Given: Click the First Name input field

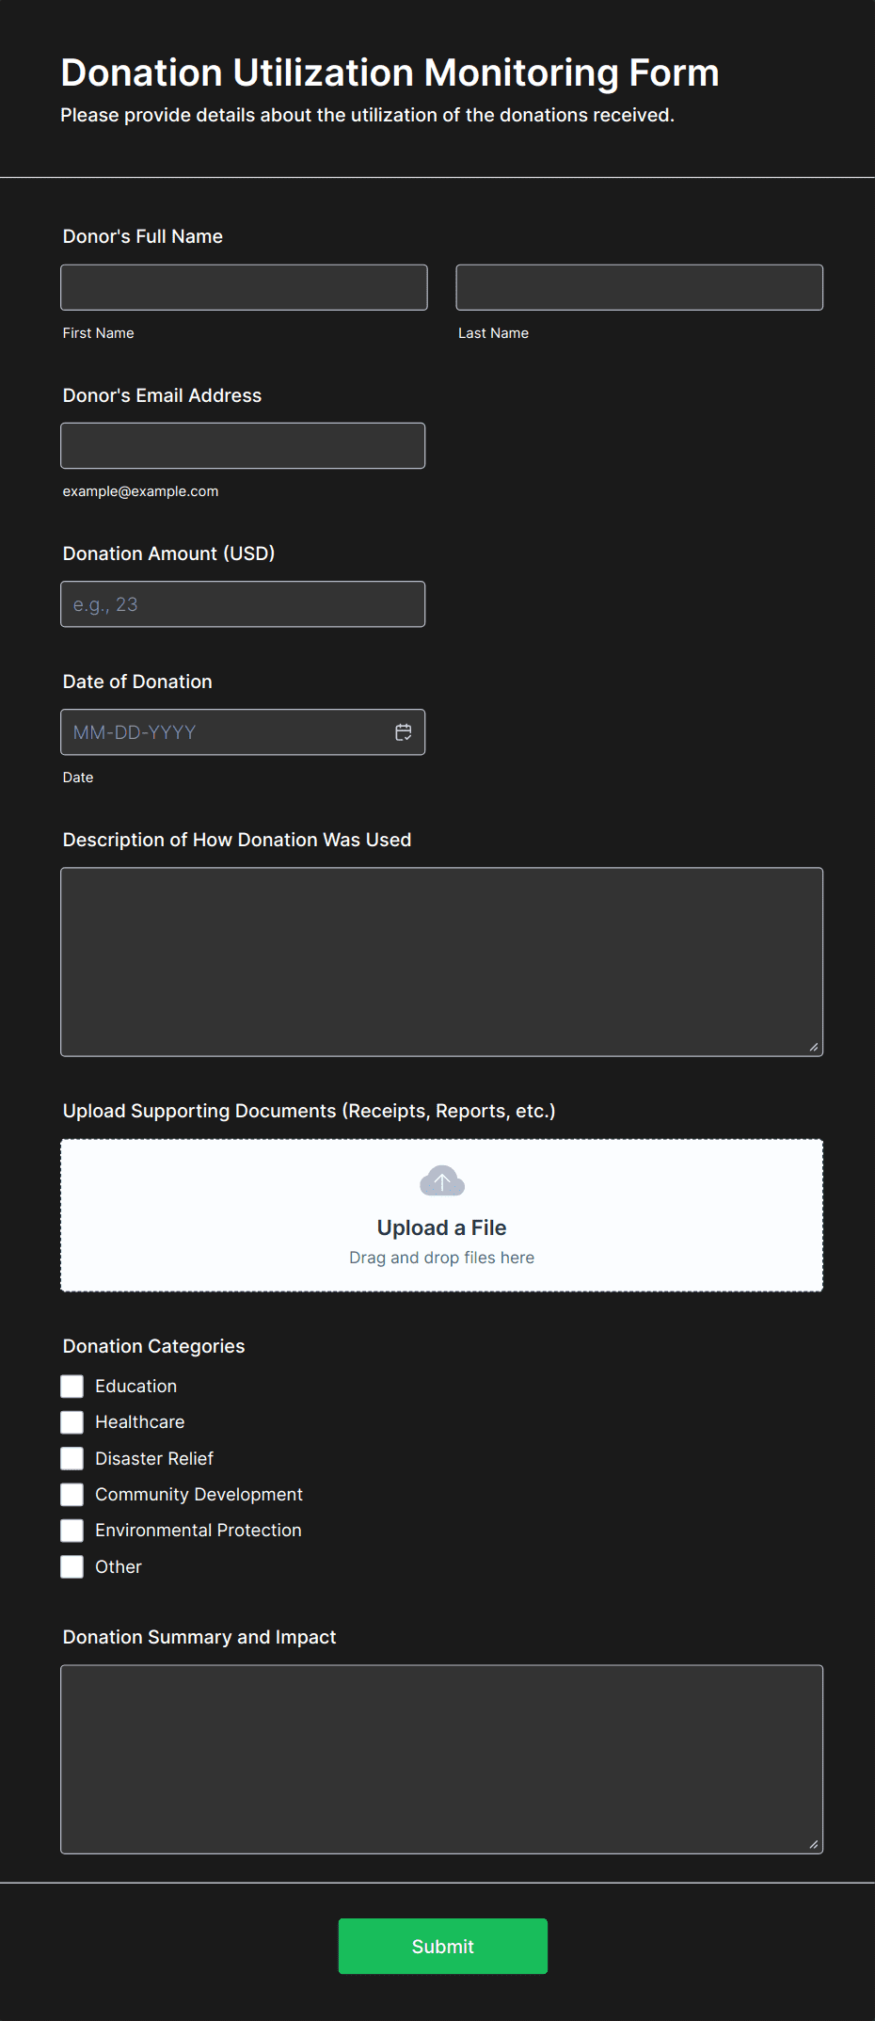Looking at the screenshot, I should point(243,286).
